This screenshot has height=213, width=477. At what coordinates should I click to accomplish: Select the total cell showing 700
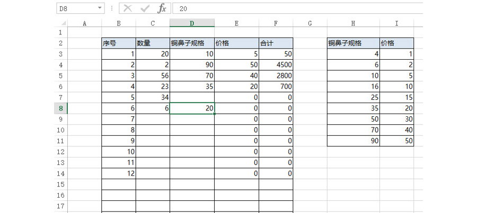[276, 87]
